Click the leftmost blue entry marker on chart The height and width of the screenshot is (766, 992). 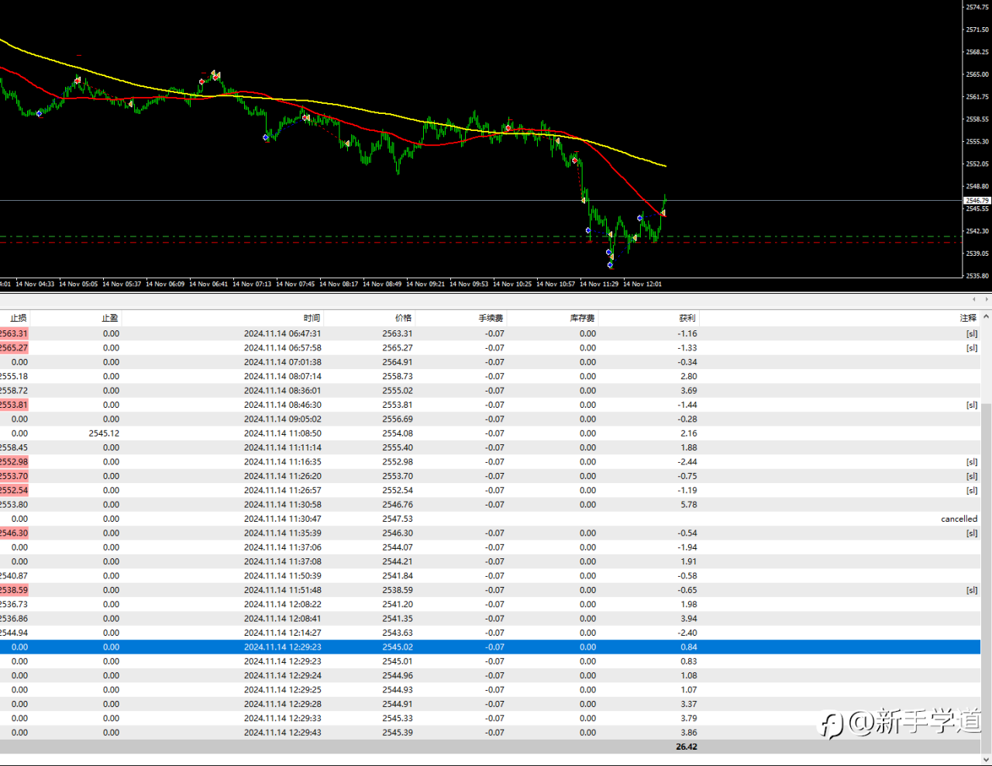(x=40, y=113)
